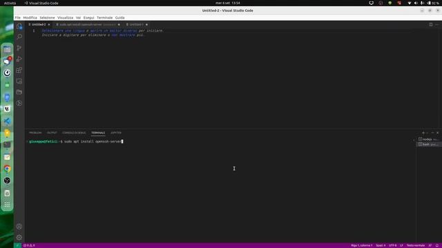This screenshot has height=248, width=442.
Task: Open Remote Explorer in activity bar
Action: tap(19, 81)
